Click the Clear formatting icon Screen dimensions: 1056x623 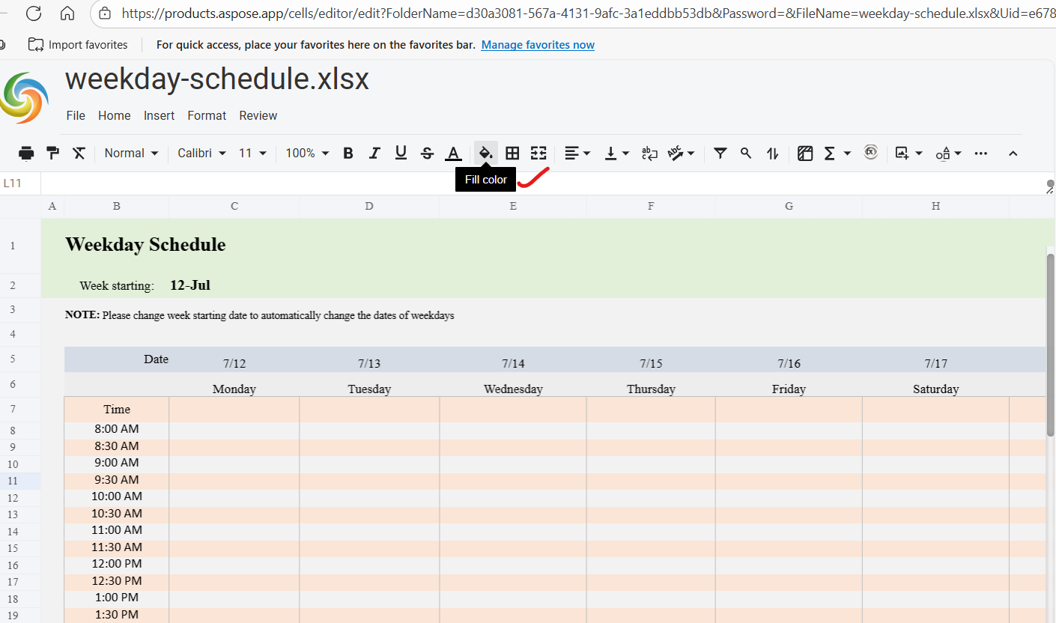click(x=79, y=154)
